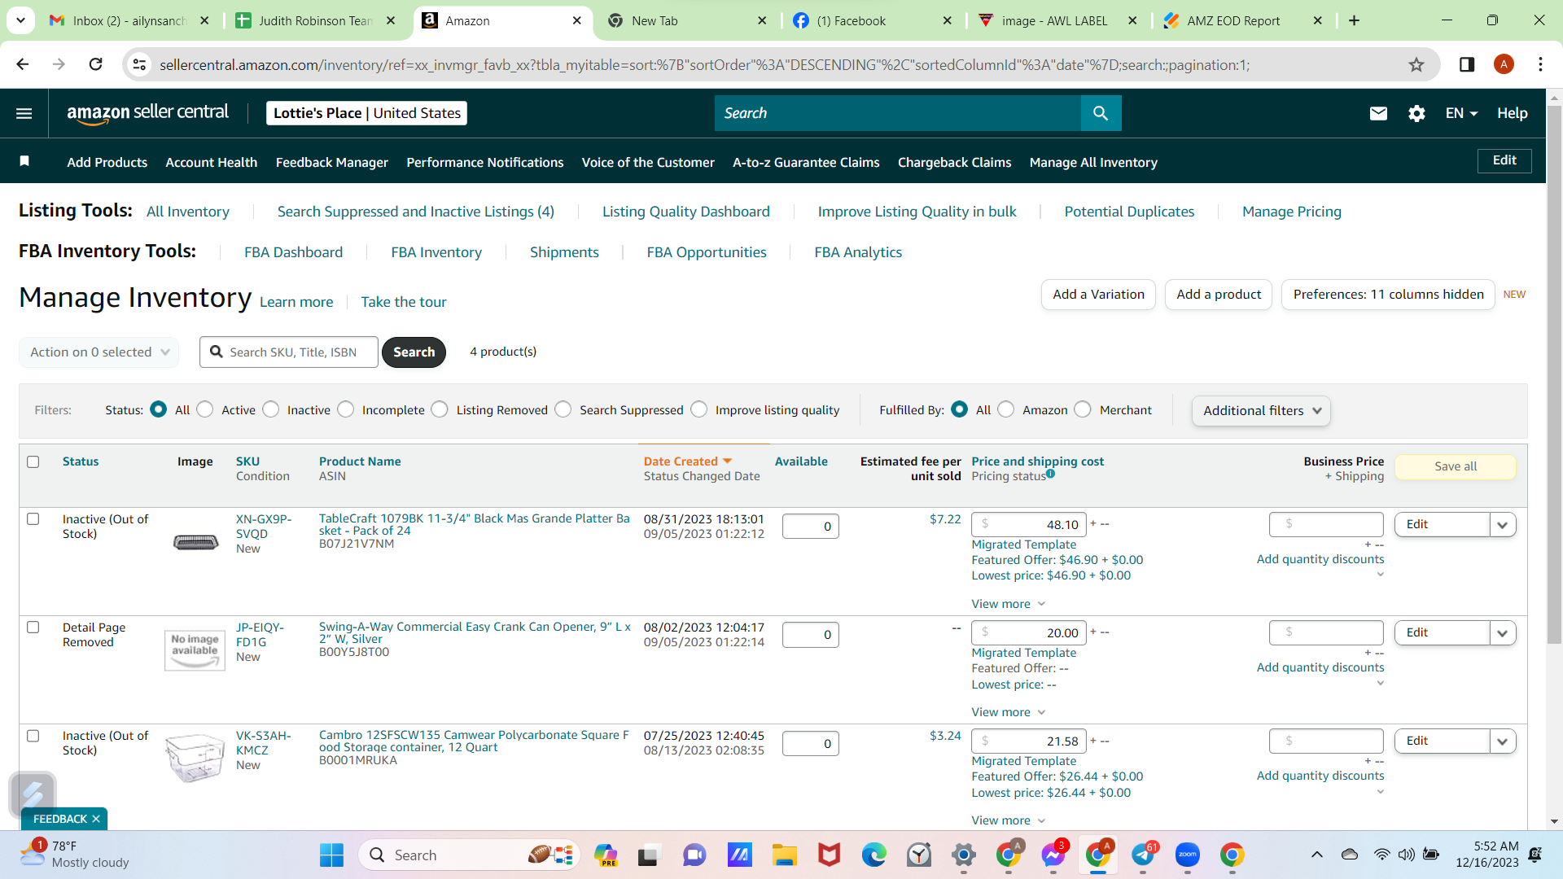This screenshot has height=879, width=1563.
Task: Click the Pricing status info icon
Action: coord(1051,474)
